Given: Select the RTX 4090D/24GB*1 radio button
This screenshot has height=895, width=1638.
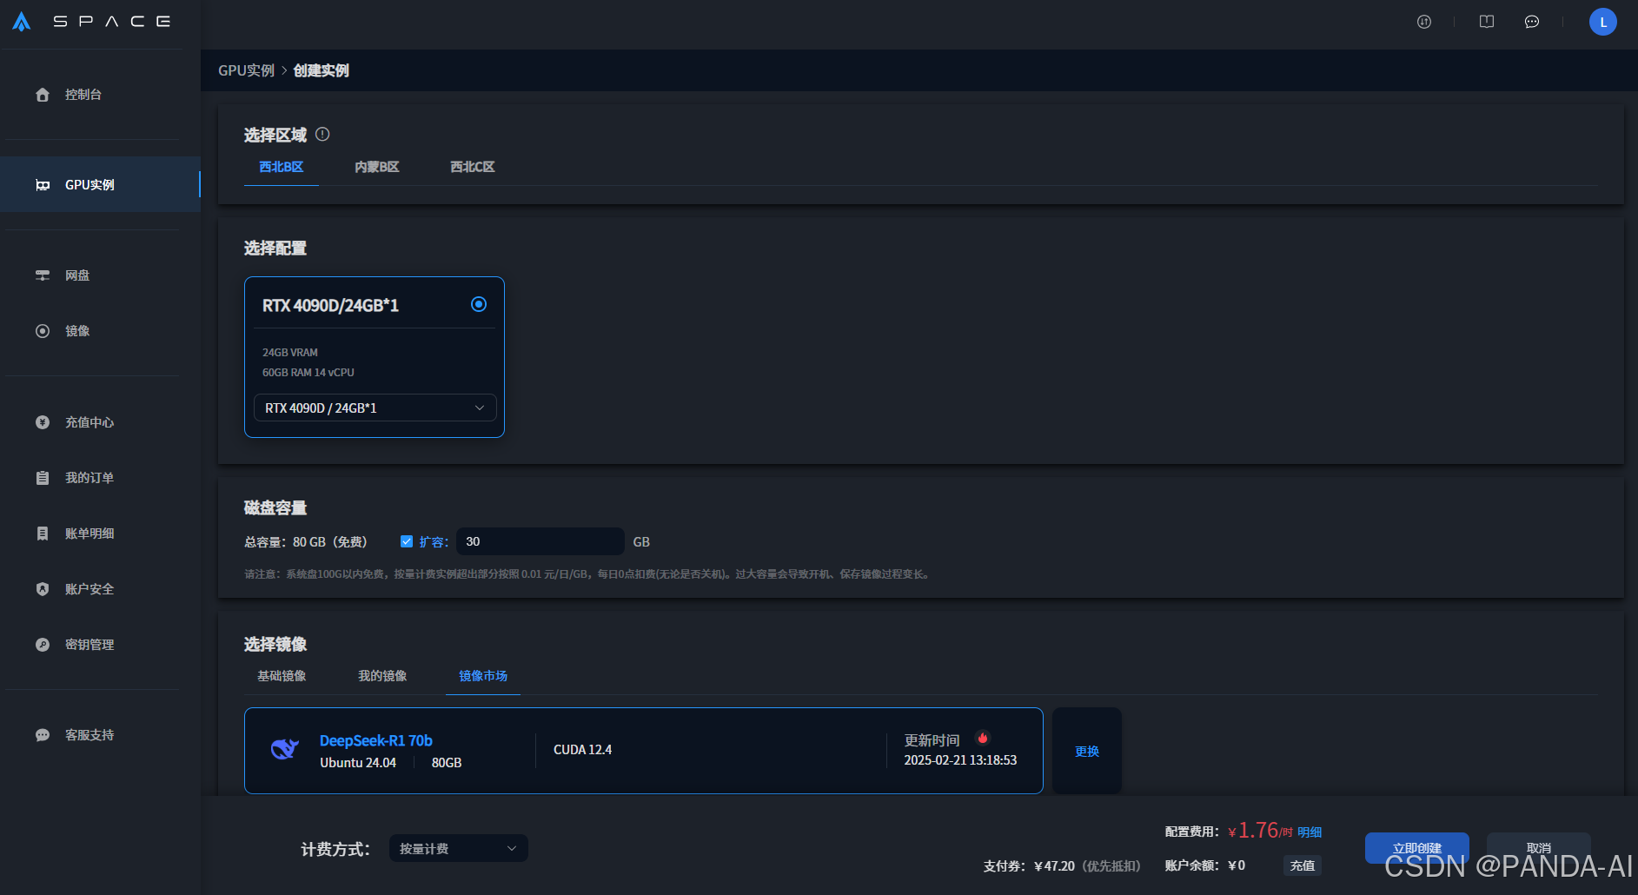Looking at the screenshot, I should (479, 304).
